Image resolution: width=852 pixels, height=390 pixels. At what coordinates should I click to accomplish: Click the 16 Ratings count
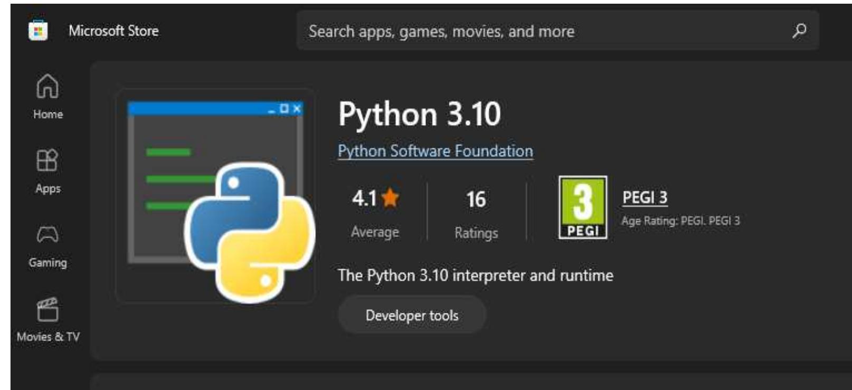(476, 200)
